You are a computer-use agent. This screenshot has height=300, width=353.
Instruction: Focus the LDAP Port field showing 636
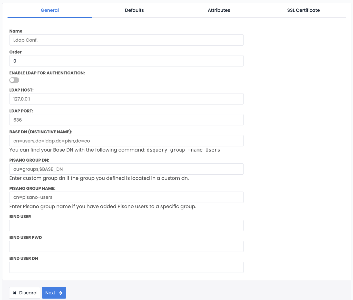[x=126, y=120]
